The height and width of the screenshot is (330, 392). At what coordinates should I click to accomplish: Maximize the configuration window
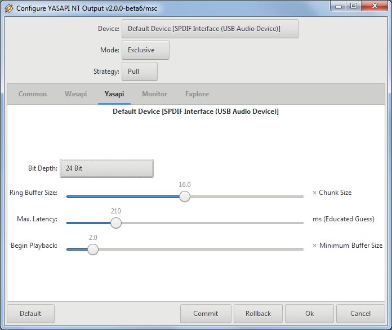click(353, 7)
